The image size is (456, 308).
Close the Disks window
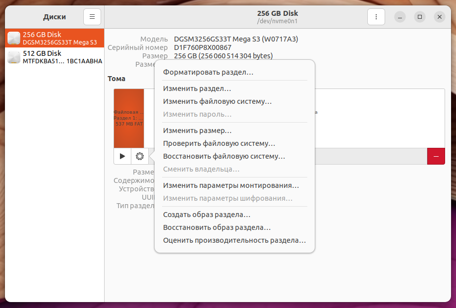(440, 17)
